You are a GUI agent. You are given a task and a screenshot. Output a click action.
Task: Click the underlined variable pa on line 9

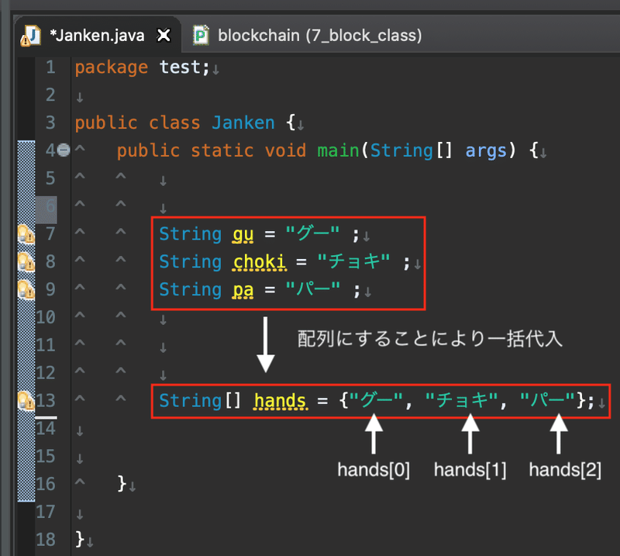click(242, 289)
